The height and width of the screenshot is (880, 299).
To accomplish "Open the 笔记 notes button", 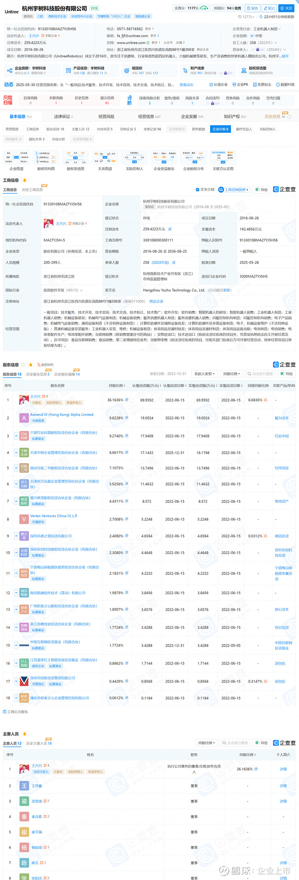I will point(269,8).
